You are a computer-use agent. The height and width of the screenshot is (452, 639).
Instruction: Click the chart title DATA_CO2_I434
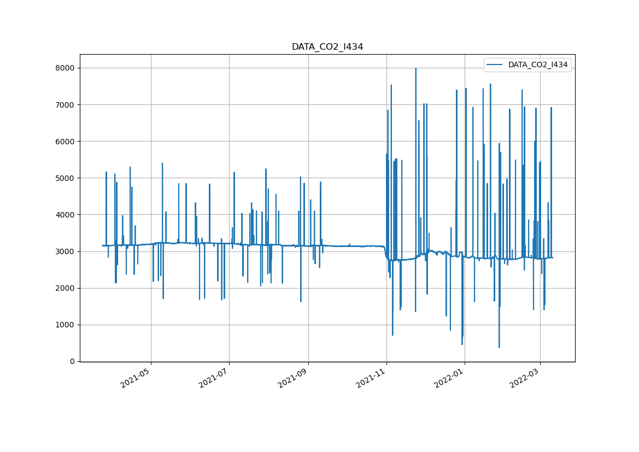(x=327, y=47)
